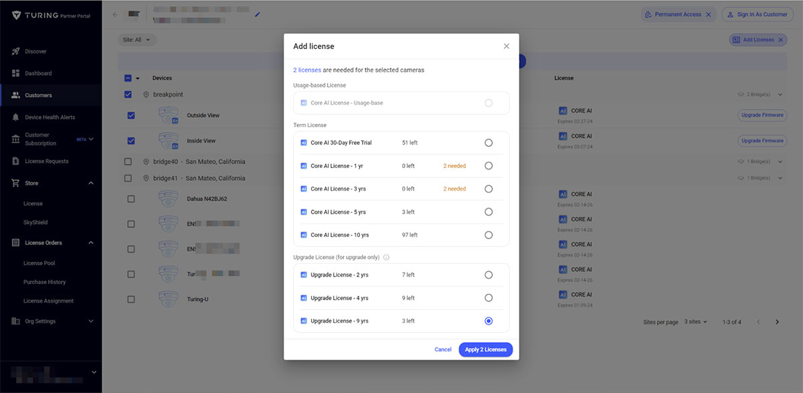Click the Customers people icon in sidebar
This screenshot has width=803, height=393.
coord(17,95)
